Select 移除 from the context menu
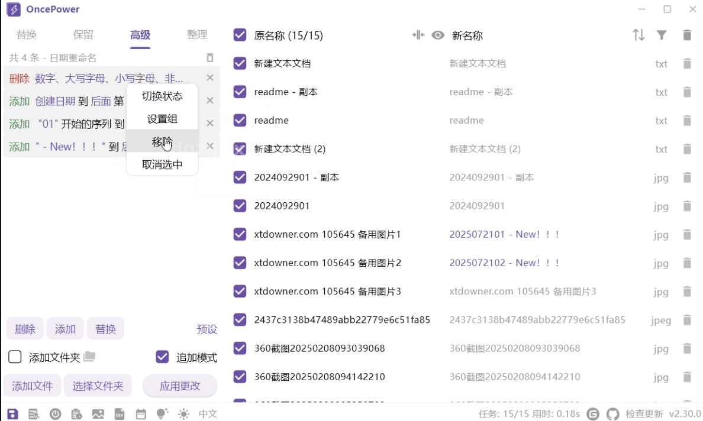 point(162,142)
